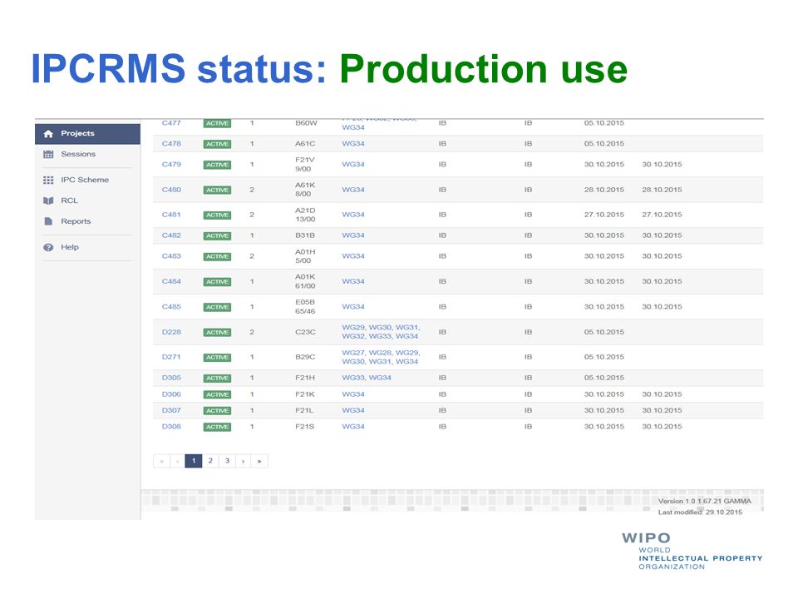
Task: Open project D228
Action: (x=171, y=332)
